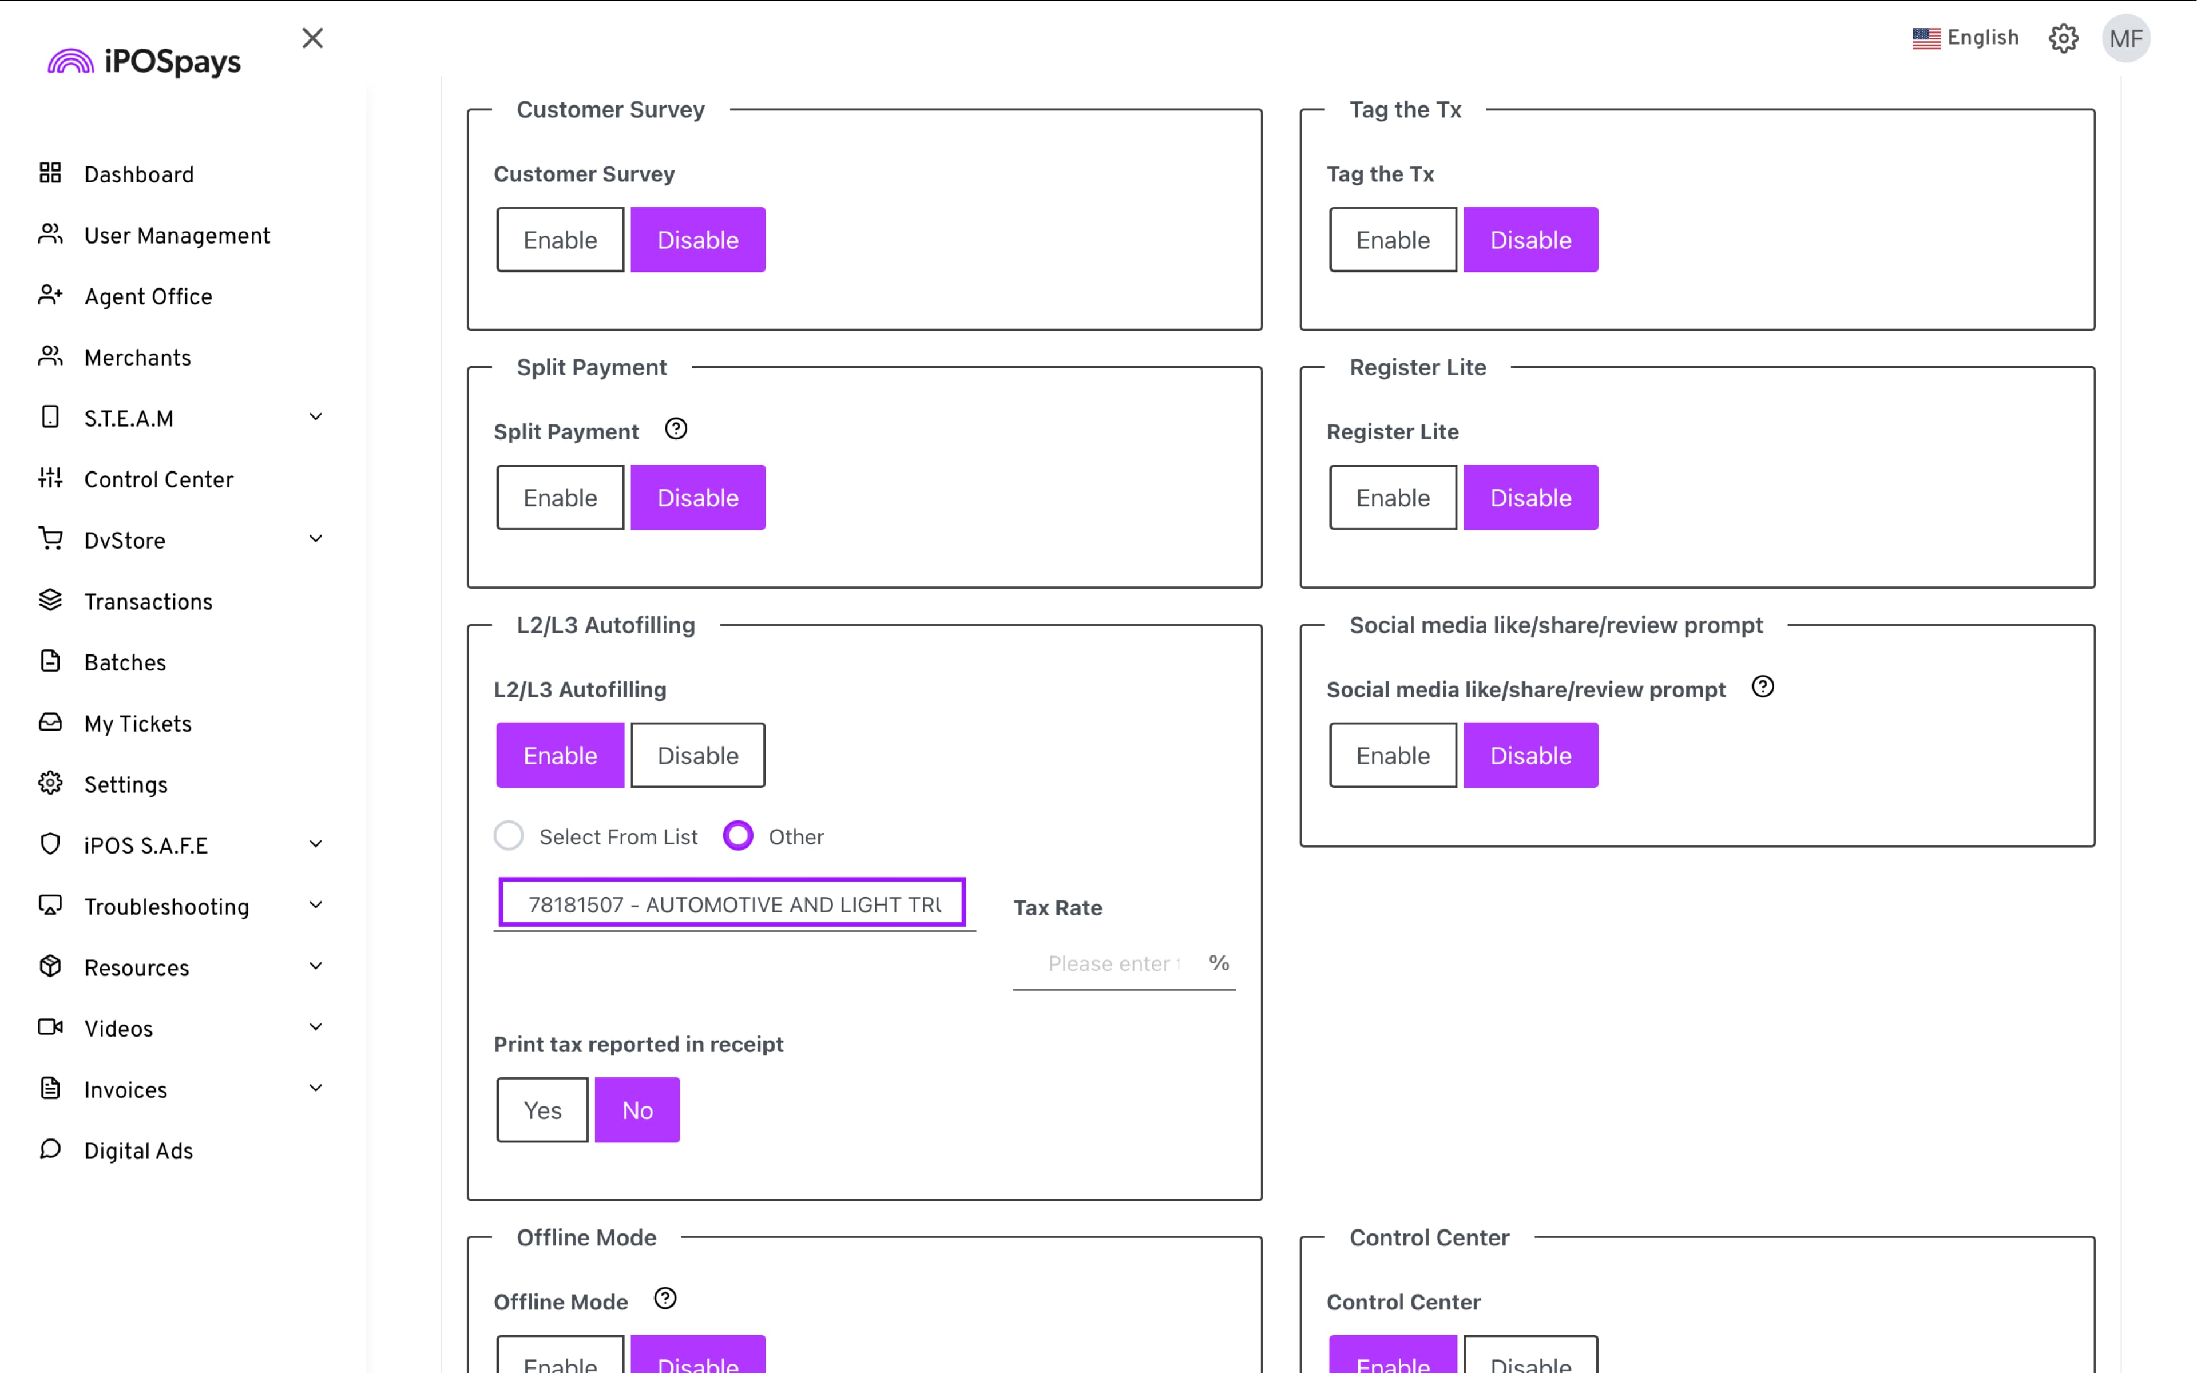Click the My Tickets inbox icon
This screenshot has height=1373, width=2197.
tap(50, 722)
